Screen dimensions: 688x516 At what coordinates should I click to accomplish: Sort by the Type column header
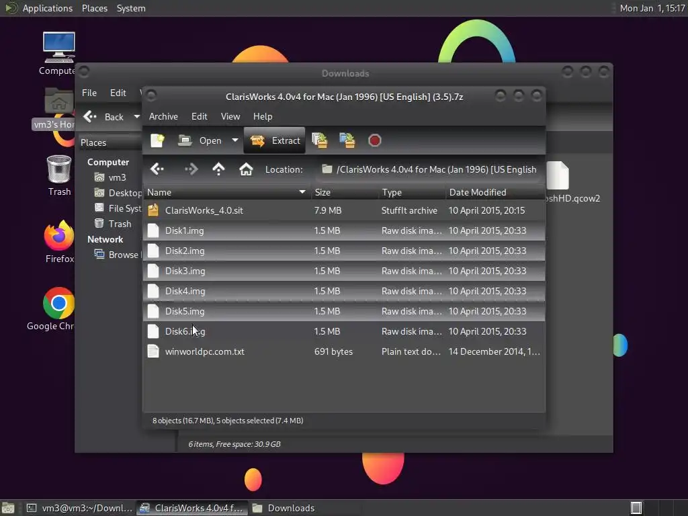tap(412, 192)
